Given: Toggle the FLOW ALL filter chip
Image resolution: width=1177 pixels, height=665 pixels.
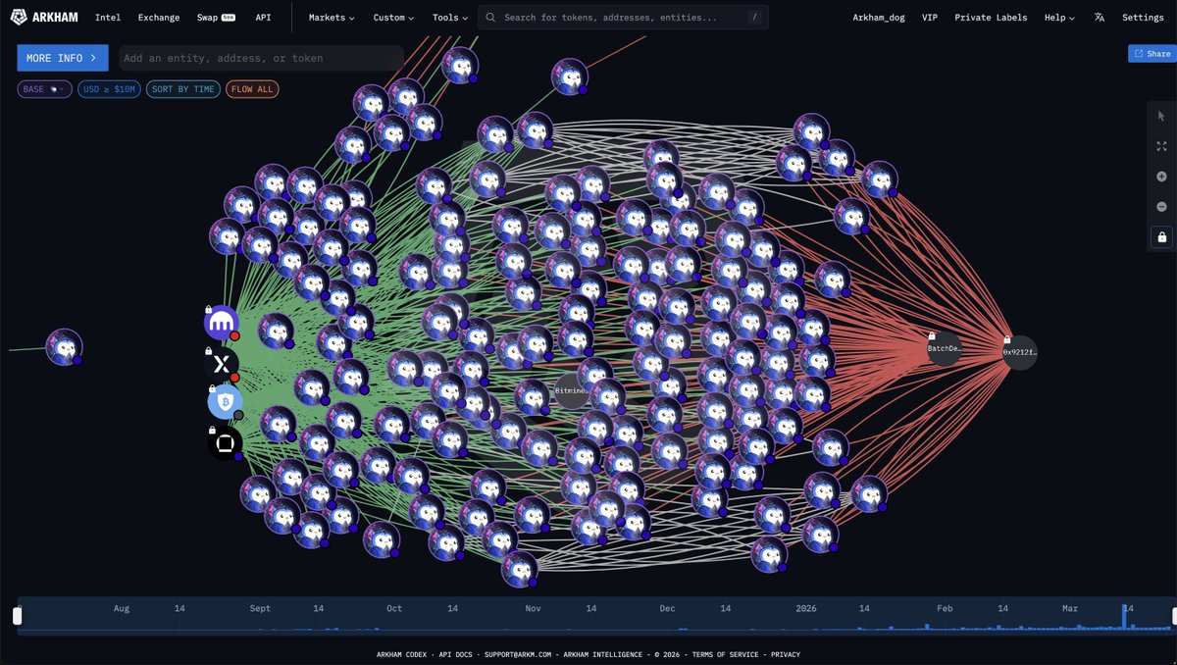Looking at the screenshot, I should click(x=253, y=89).
